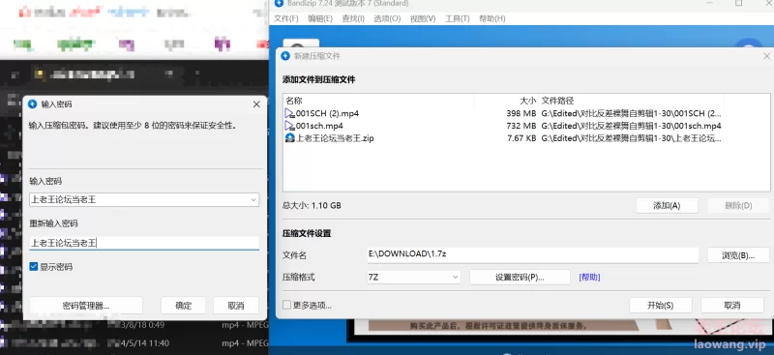
Task: Click the 删除(D) button
Action: click(738, 205)
